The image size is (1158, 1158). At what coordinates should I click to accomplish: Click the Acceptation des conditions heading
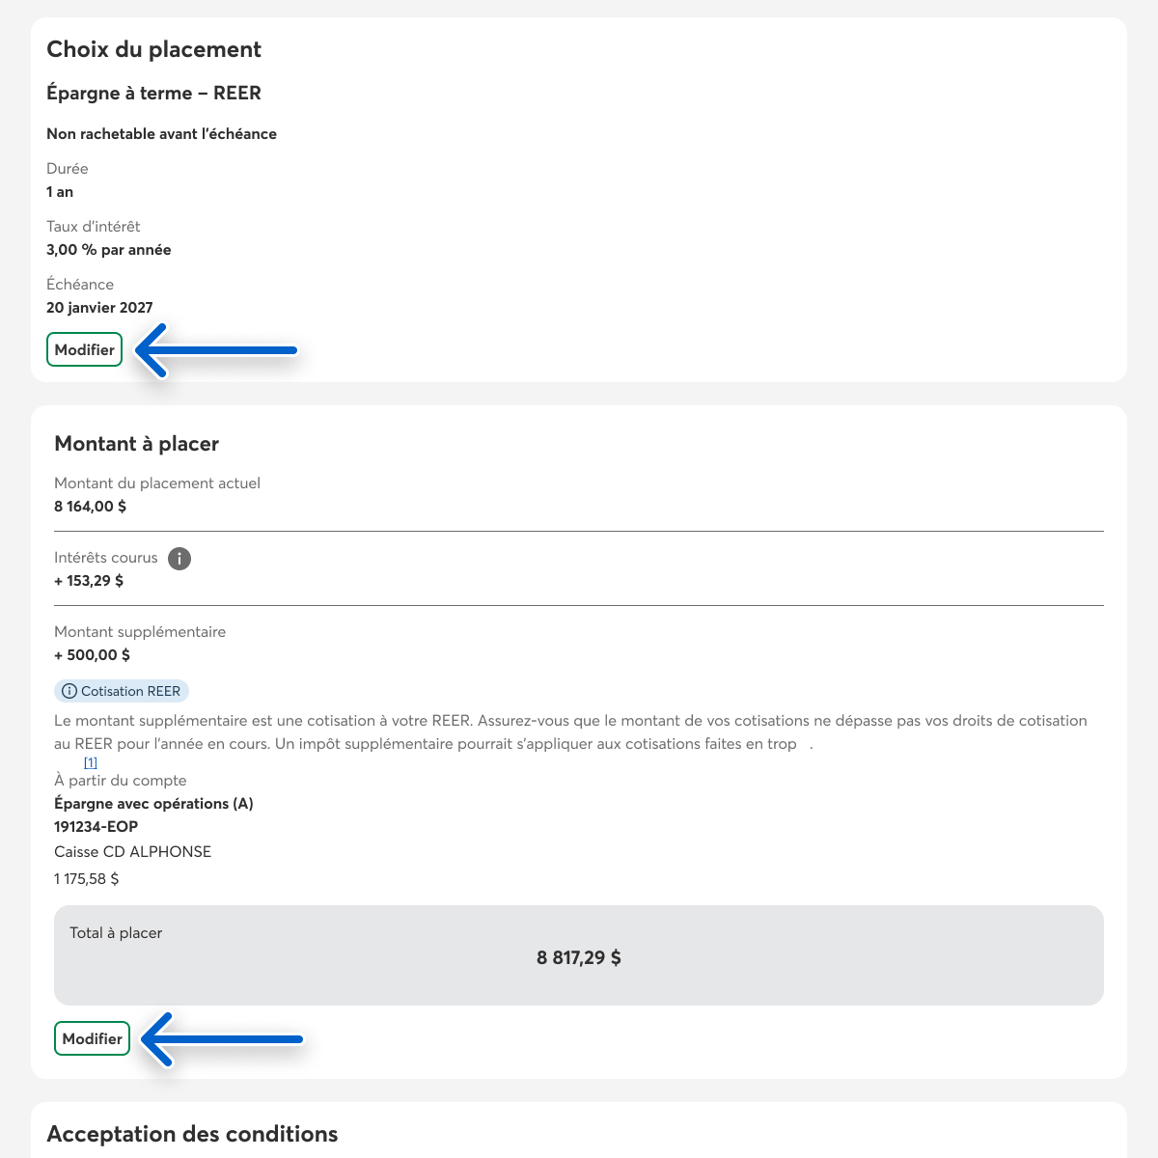(x=192, y=1134)
